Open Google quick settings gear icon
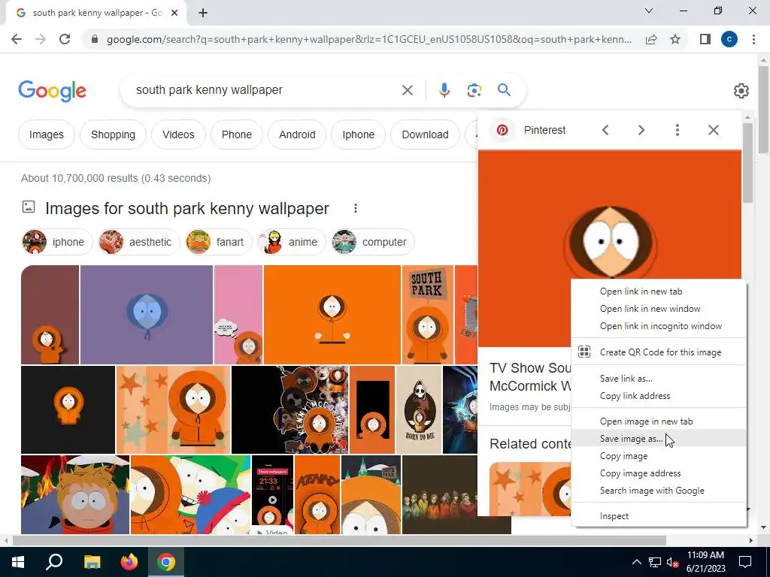770x577 pixels. pos(741,91)
